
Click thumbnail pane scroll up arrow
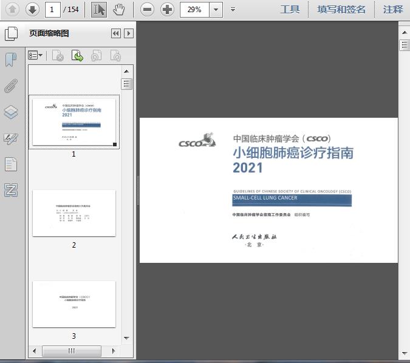tap(126, 71)
